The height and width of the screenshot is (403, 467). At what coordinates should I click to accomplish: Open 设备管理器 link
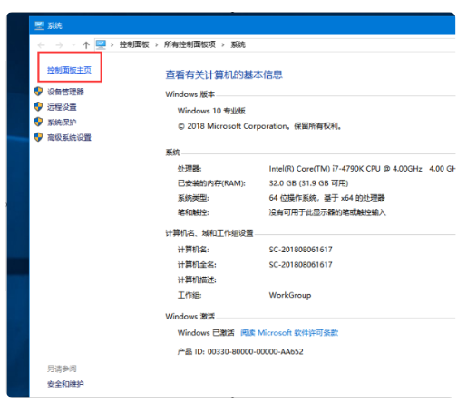pyautogui.click(x=65, y=92)
